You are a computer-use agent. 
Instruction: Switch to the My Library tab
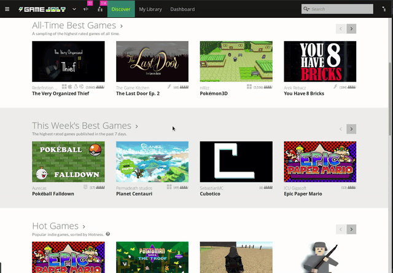tap(150, 9)
